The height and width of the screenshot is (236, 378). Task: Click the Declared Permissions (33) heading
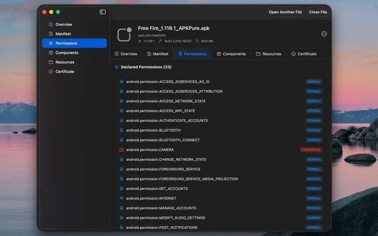coord(146,67)
